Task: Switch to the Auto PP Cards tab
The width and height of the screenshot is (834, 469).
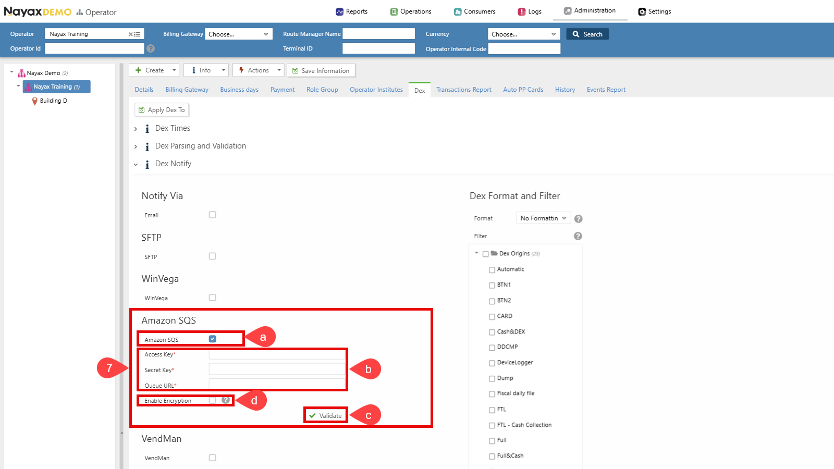Action: click(523, 90)
